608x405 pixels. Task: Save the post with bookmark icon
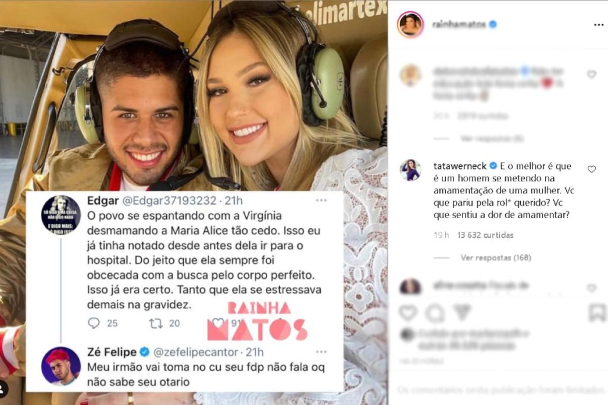597,313
